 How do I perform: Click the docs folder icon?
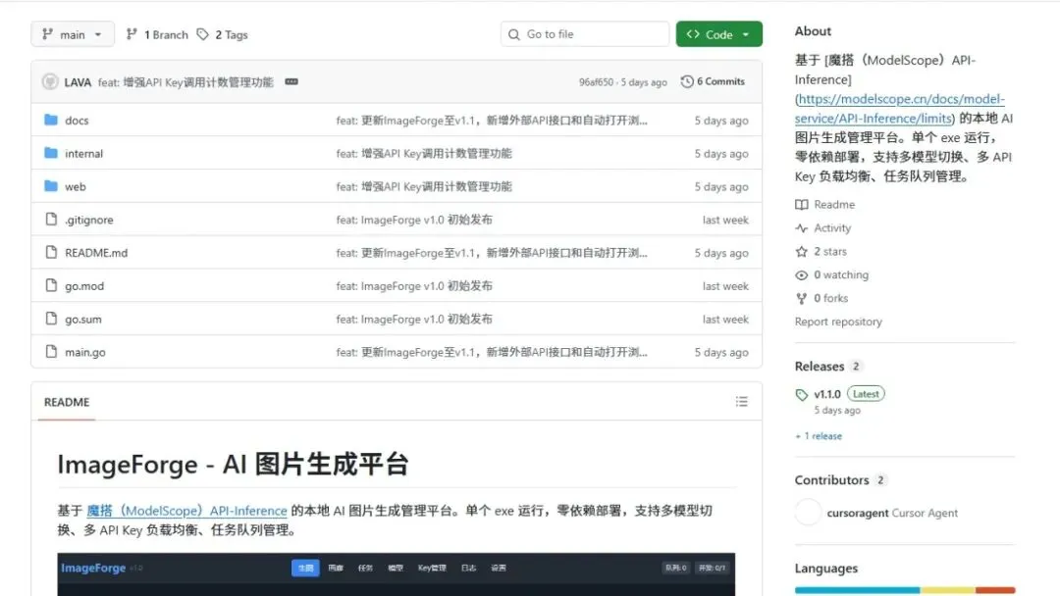point(51,121)
